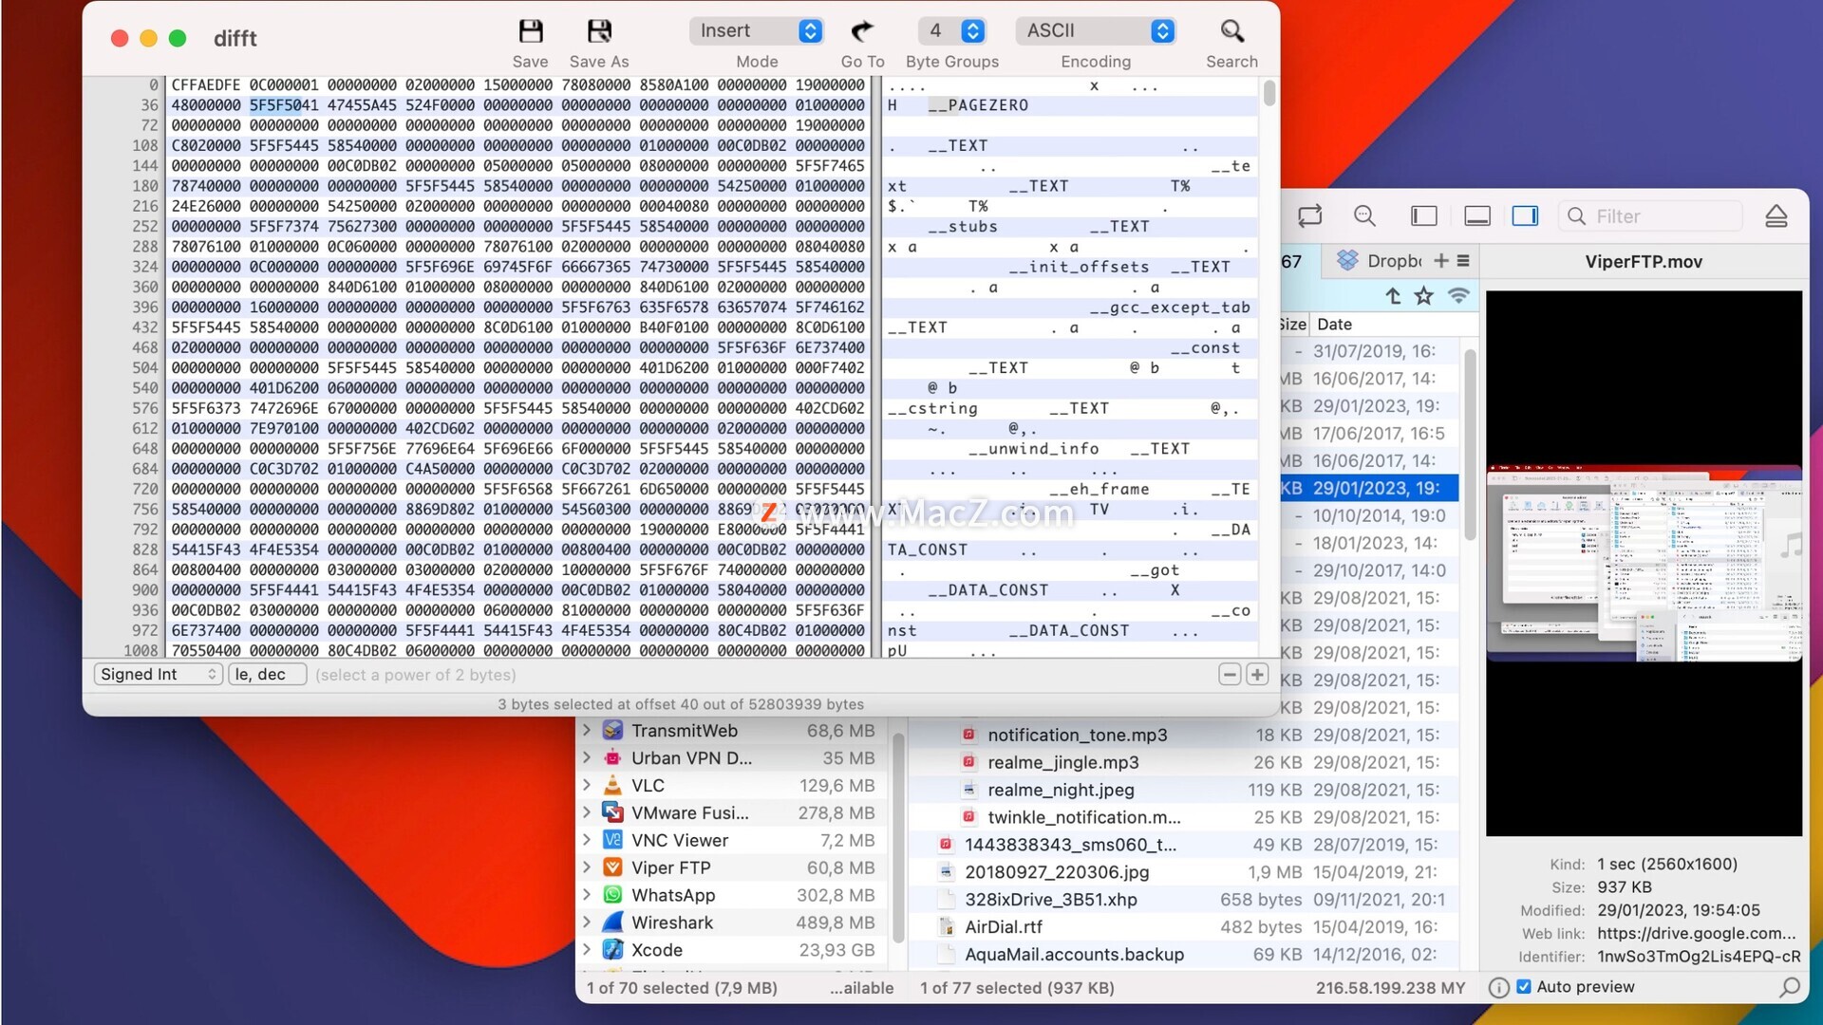Image resolution: width=1823 pixels, height=1025 pixels.
Task: Expand the Urban VPN item
Action: (x=587, y=758)
